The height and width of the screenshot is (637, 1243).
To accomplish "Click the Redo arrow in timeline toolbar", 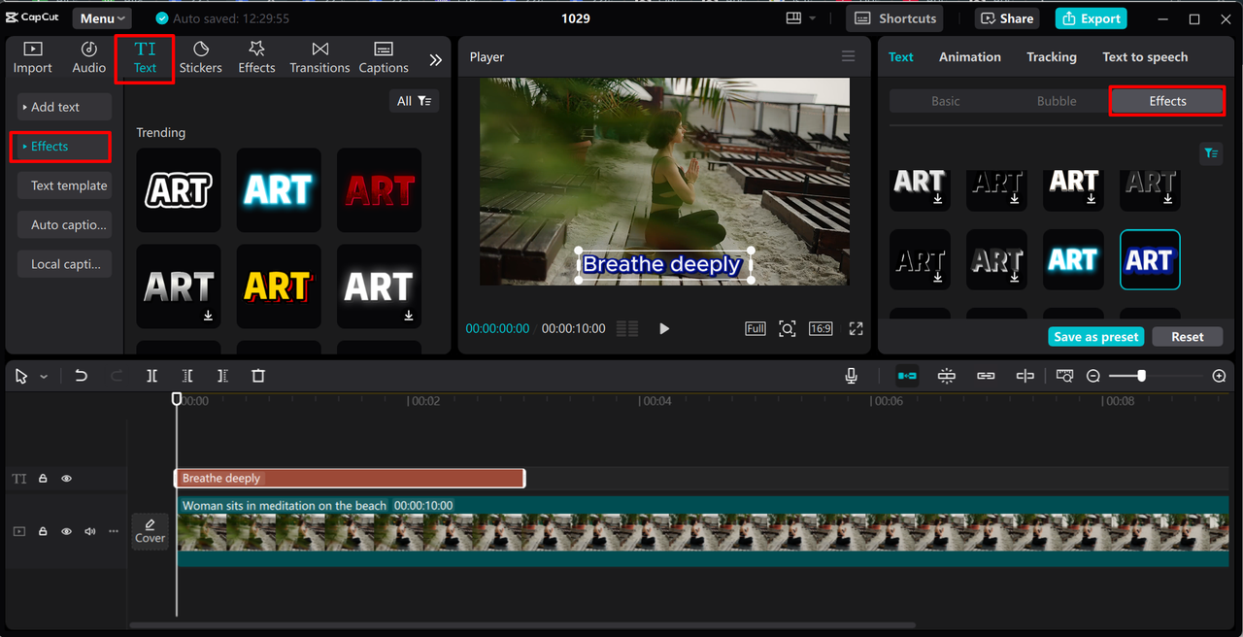I will tap(117, 376).
